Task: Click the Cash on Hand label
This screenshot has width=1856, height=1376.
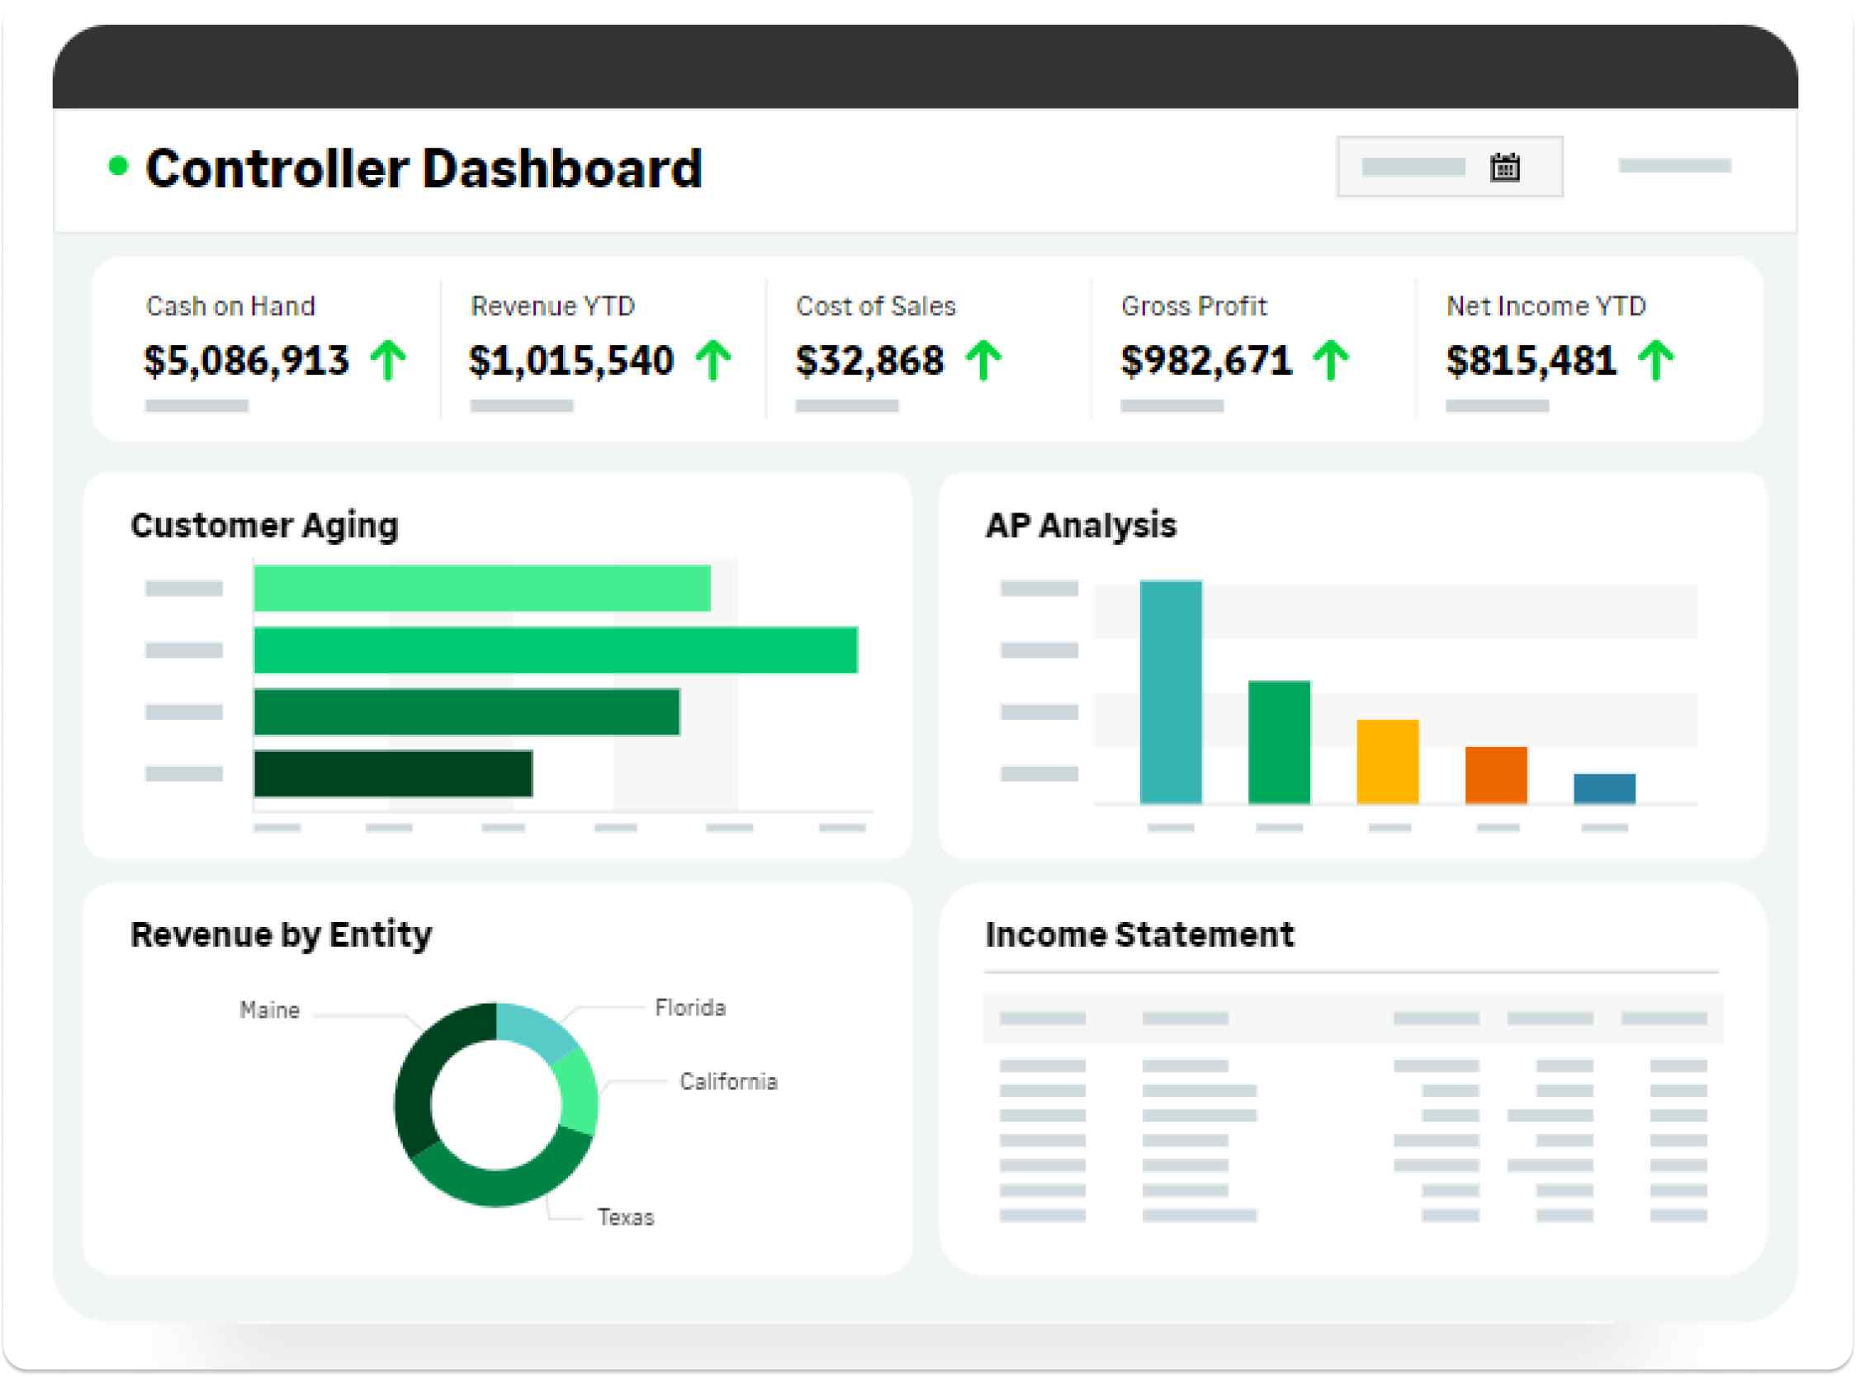Action: (230, 306)
